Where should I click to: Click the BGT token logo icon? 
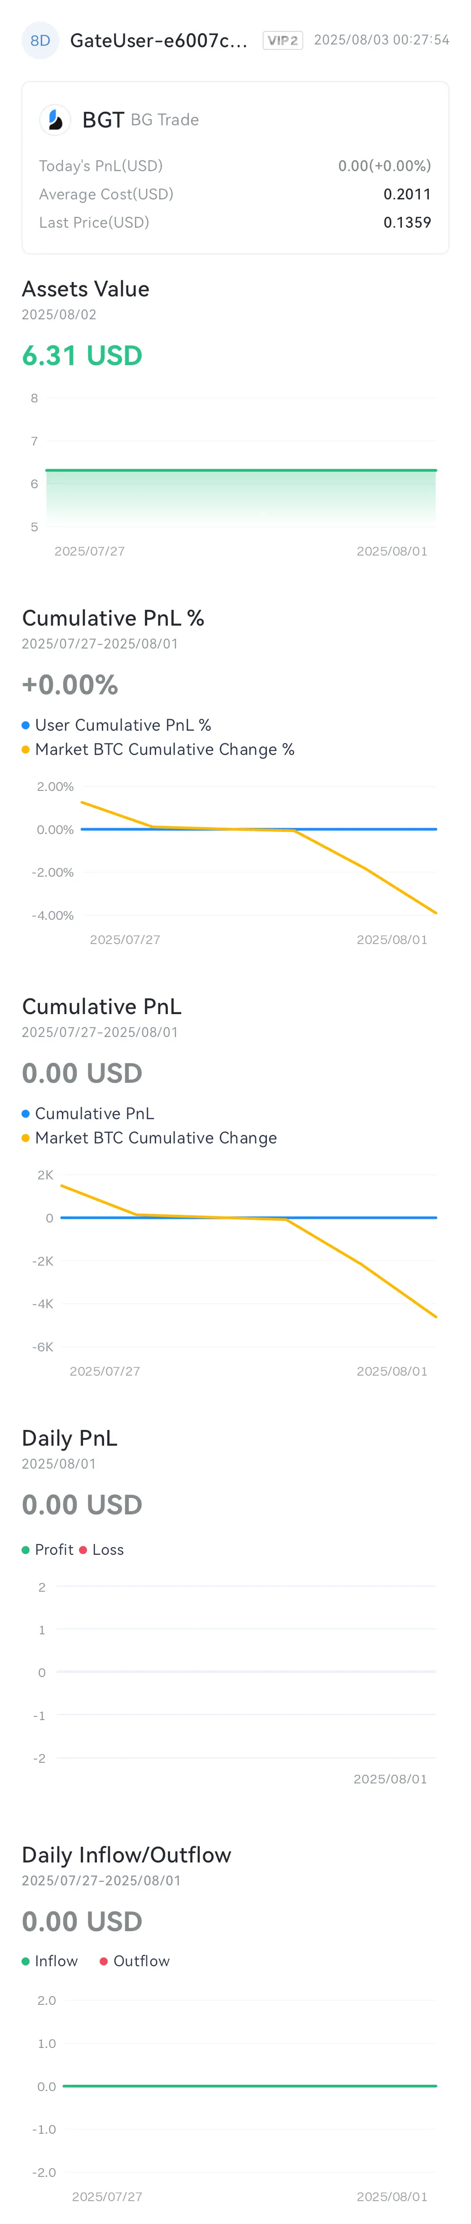[x=55, y=120]
